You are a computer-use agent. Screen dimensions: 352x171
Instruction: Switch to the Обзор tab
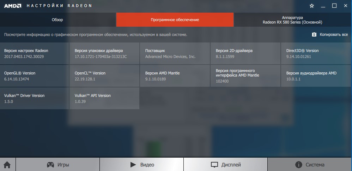(57, 20)
